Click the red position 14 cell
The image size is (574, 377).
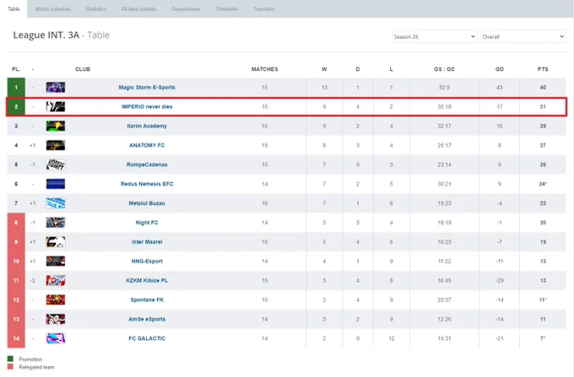(x=16, y=338)
